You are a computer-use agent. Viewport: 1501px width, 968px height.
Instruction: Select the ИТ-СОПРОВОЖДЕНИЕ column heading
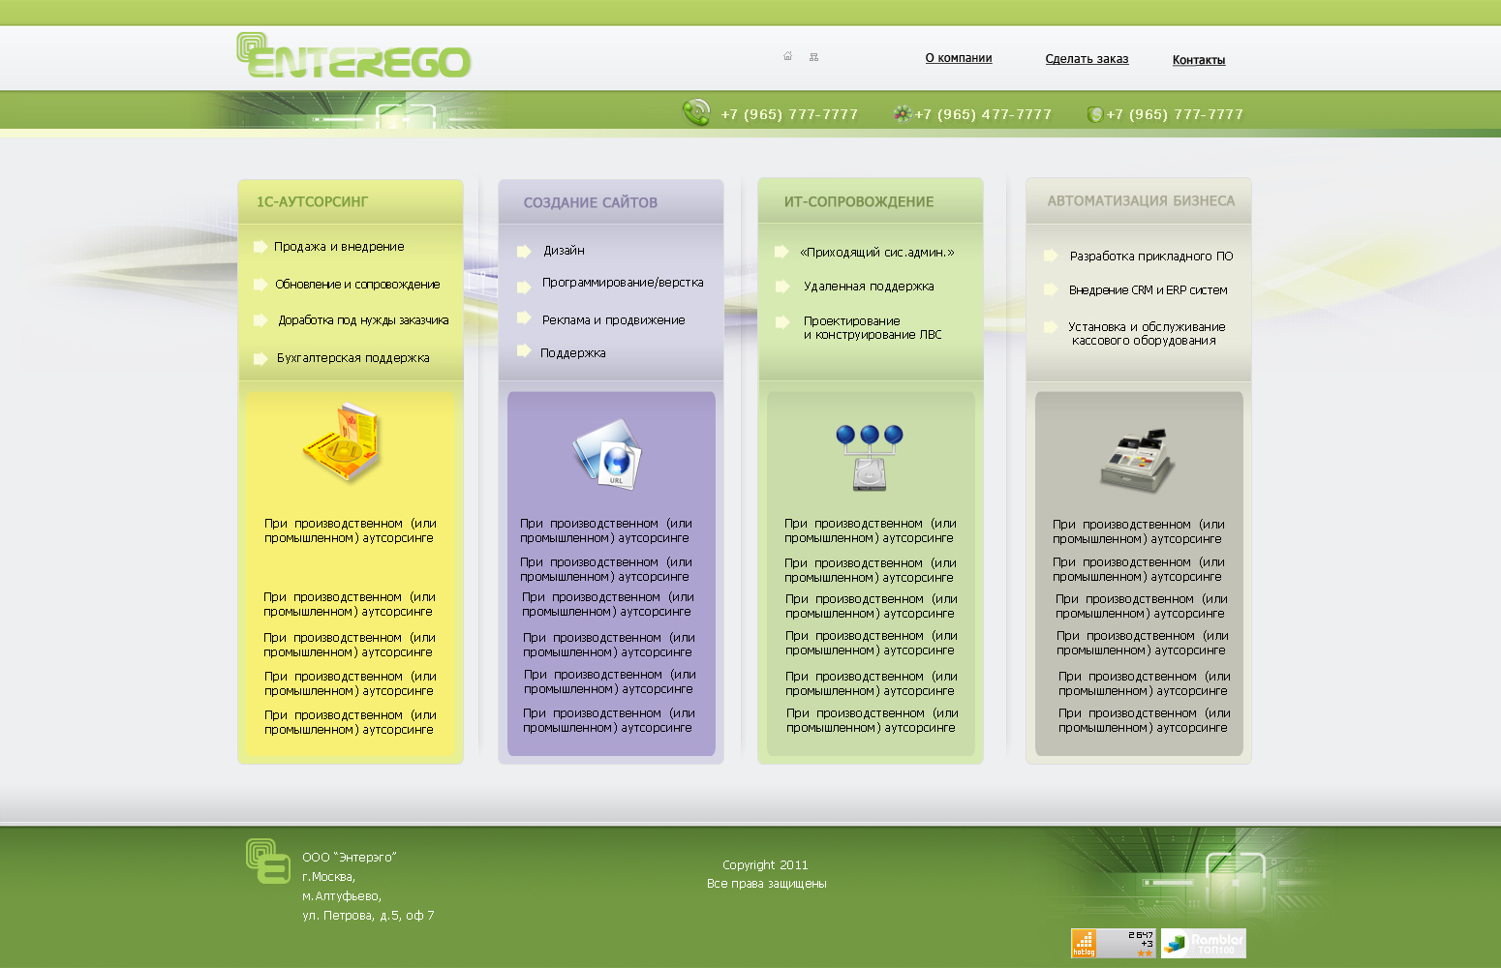coord(859,201)
